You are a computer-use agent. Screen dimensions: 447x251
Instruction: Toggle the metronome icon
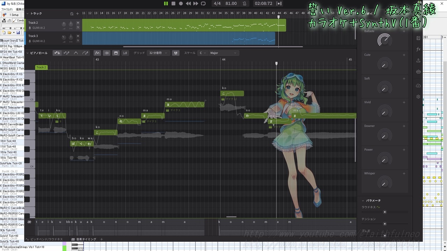click(244, 3)
